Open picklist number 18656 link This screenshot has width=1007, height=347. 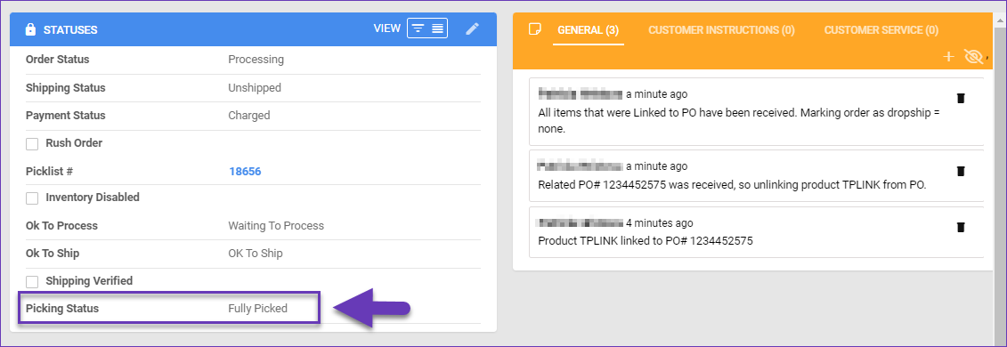tap(245, 171)
